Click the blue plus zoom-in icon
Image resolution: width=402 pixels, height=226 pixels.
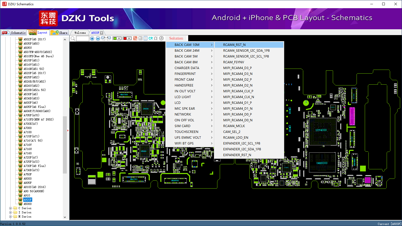point(92,39)
